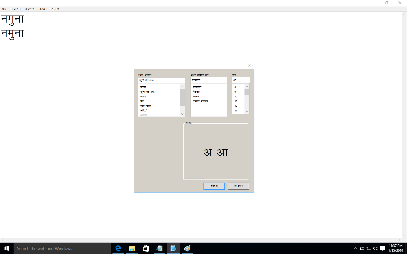Click the ठीक है button
Viewport: 407px width, 254px height.
pos(214,186)
